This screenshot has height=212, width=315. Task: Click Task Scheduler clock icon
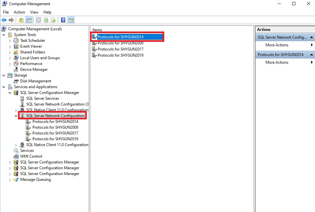(x=16, y=41)
